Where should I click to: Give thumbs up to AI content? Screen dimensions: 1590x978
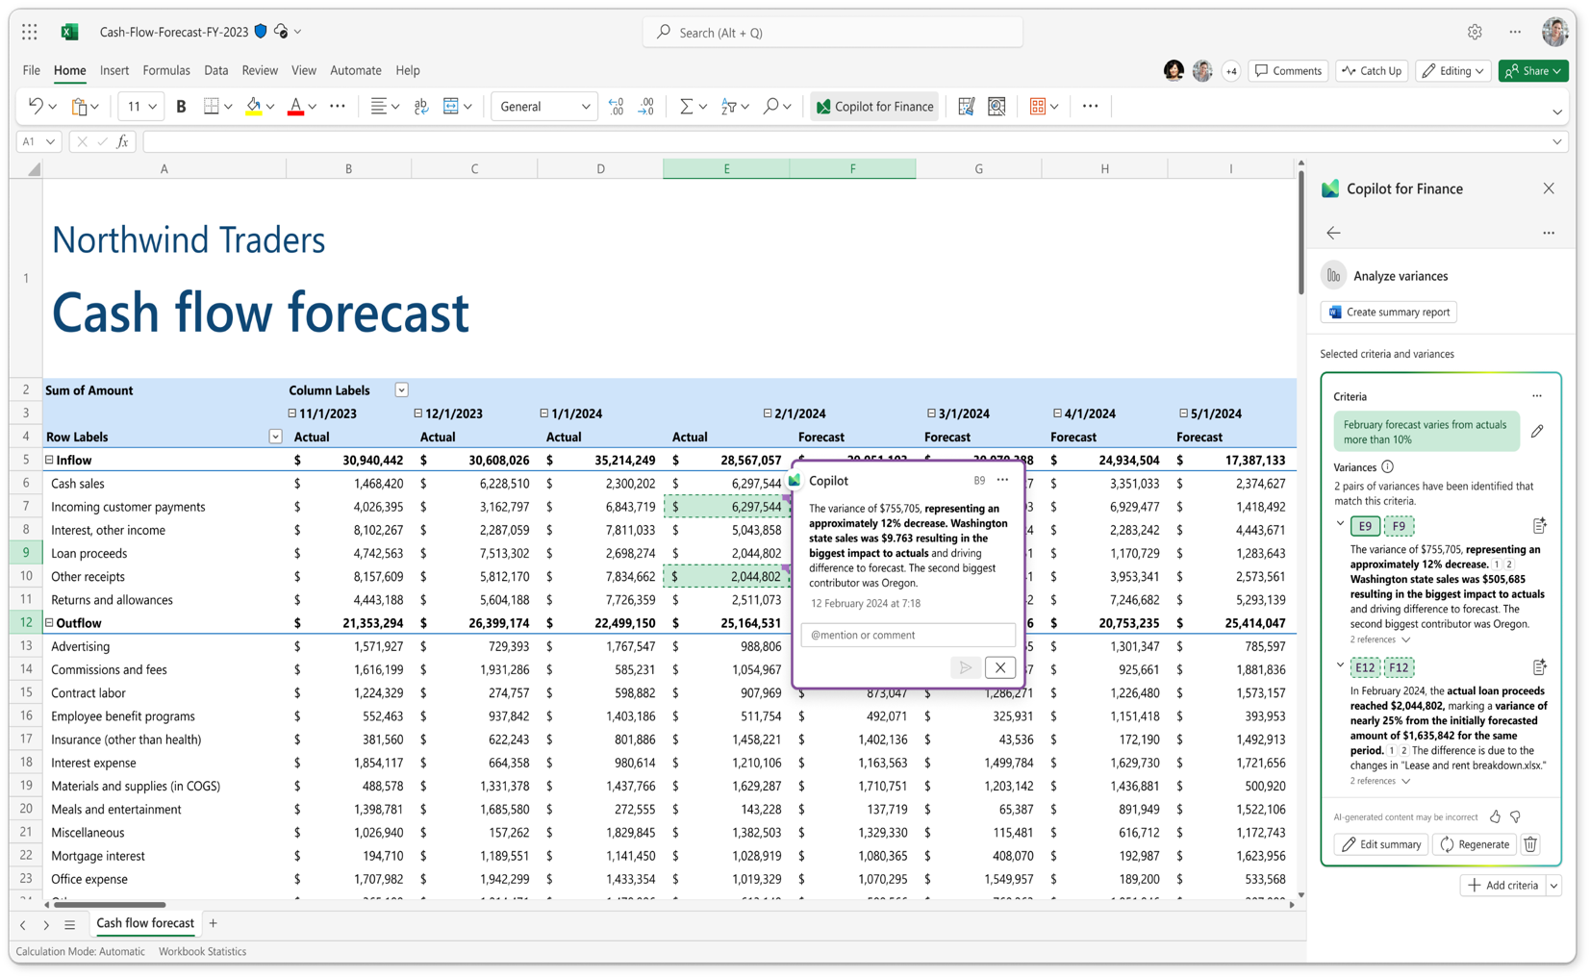(x=1495, y=816)
